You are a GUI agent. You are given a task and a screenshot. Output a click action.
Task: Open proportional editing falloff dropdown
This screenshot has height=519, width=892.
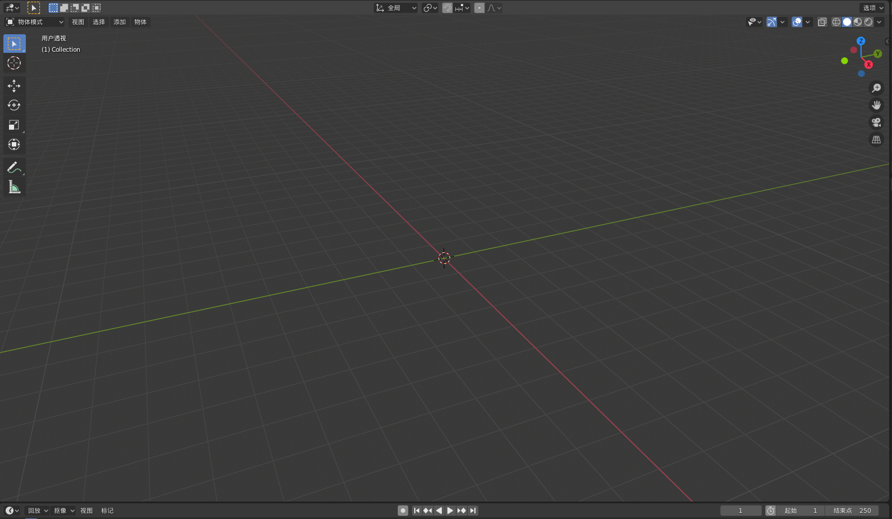pyautogui.click(x=494, y=8)
